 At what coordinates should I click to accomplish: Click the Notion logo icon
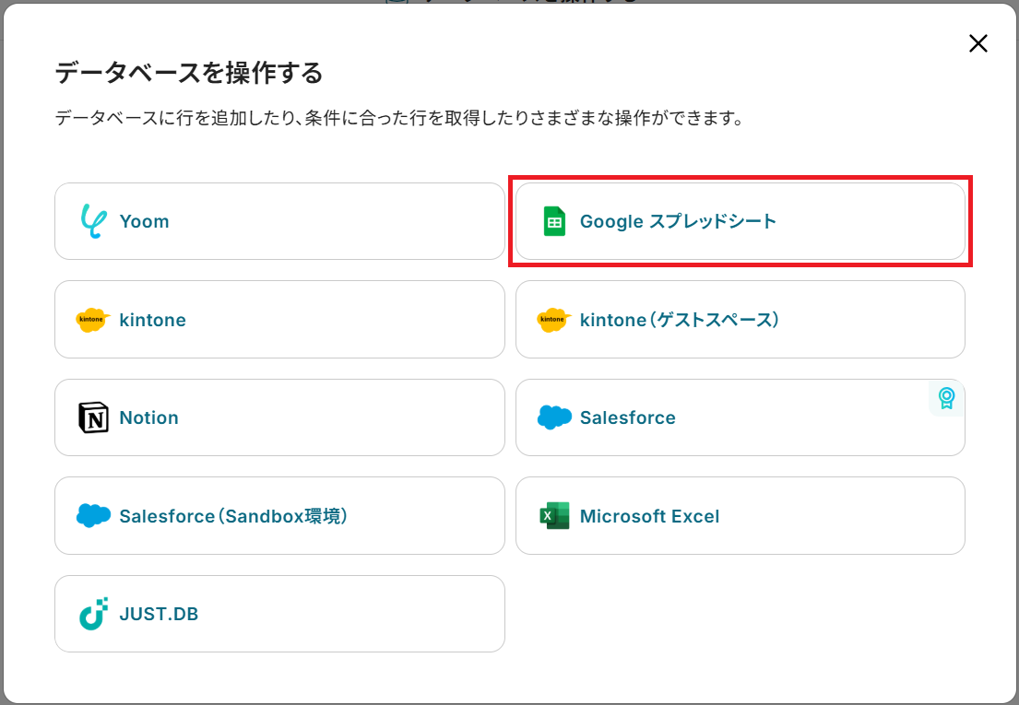pyautogui.click(x=93, y=417)
